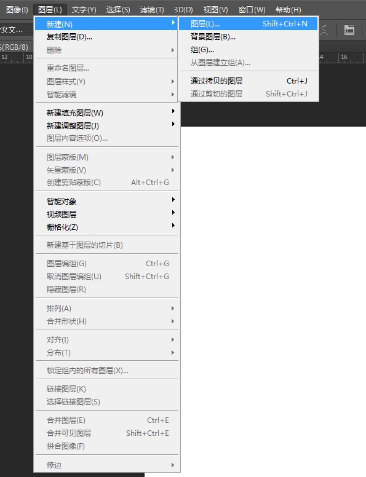
Task: Expand 新建填充图层(W) submenu
Action: point(106,113)
